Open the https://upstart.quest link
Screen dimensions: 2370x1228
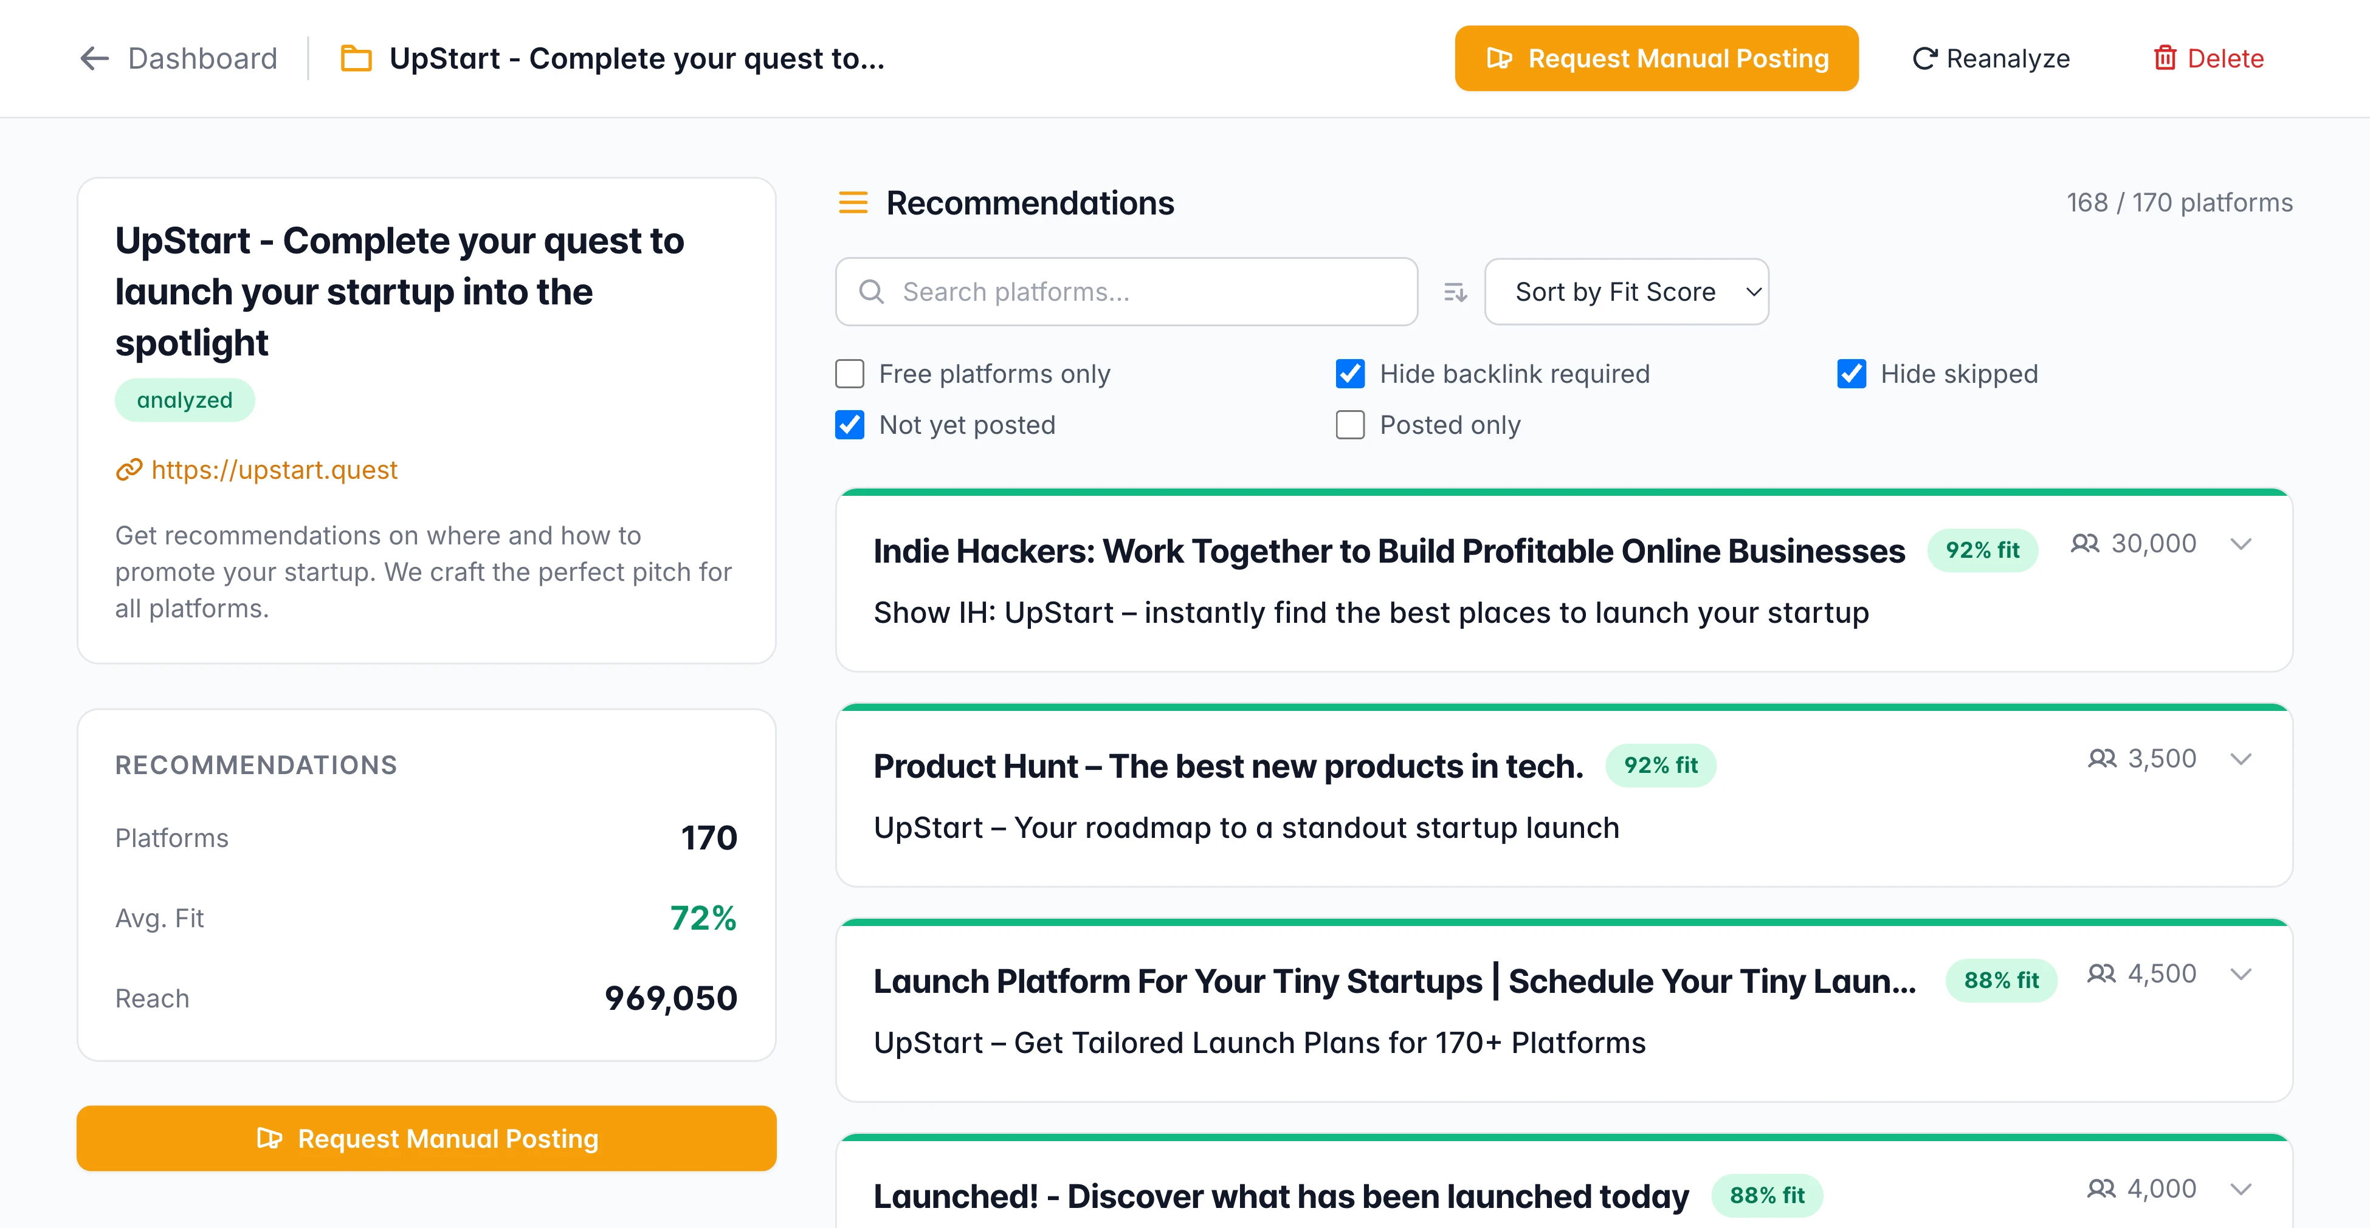[274, 470]
